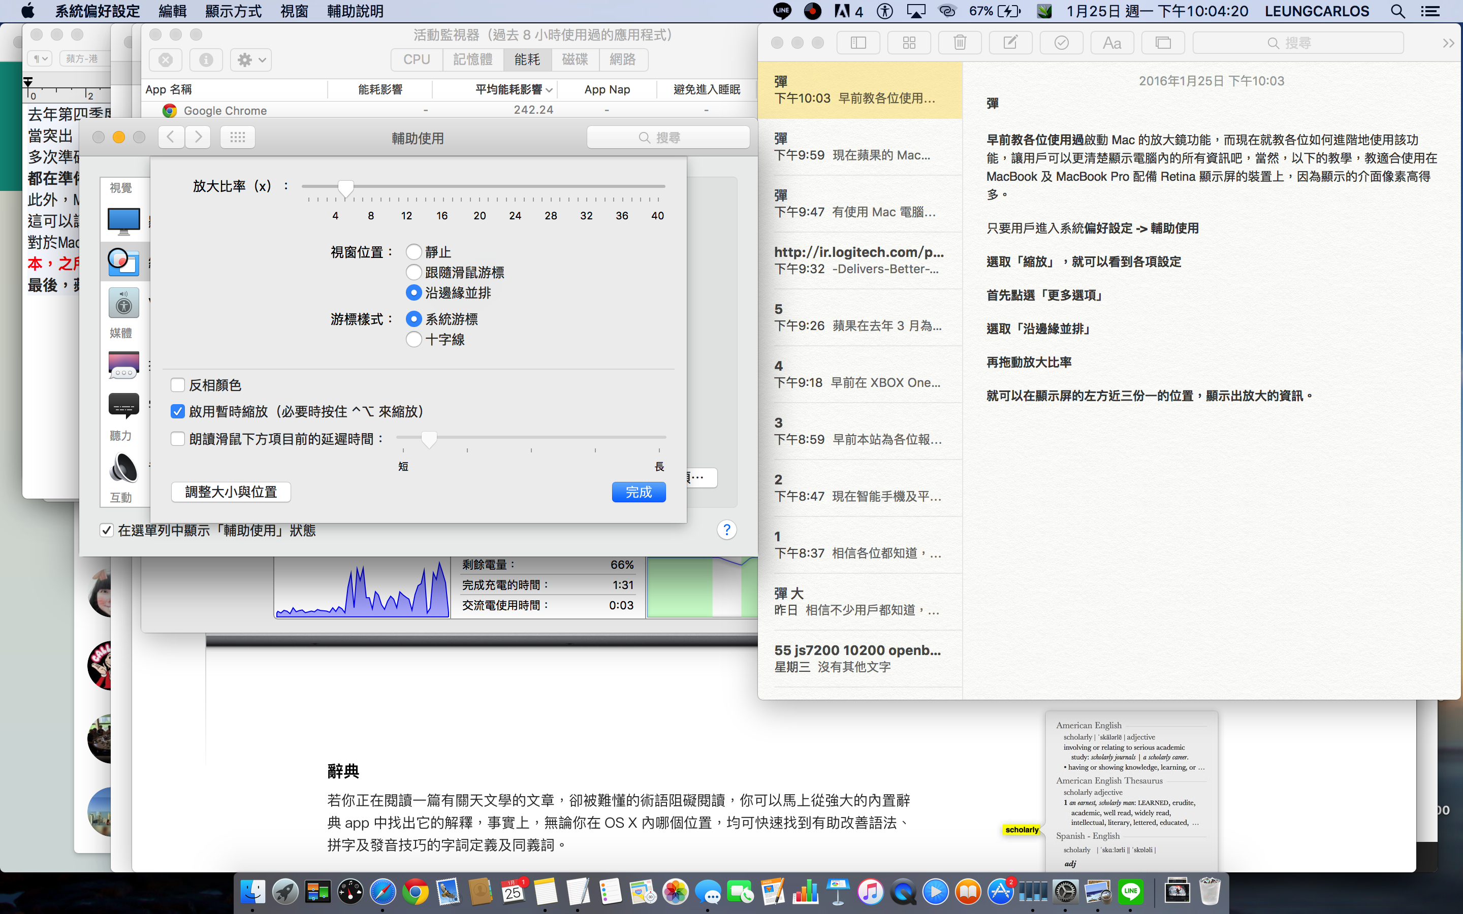Click the new note compose icon

point(1010,43)
